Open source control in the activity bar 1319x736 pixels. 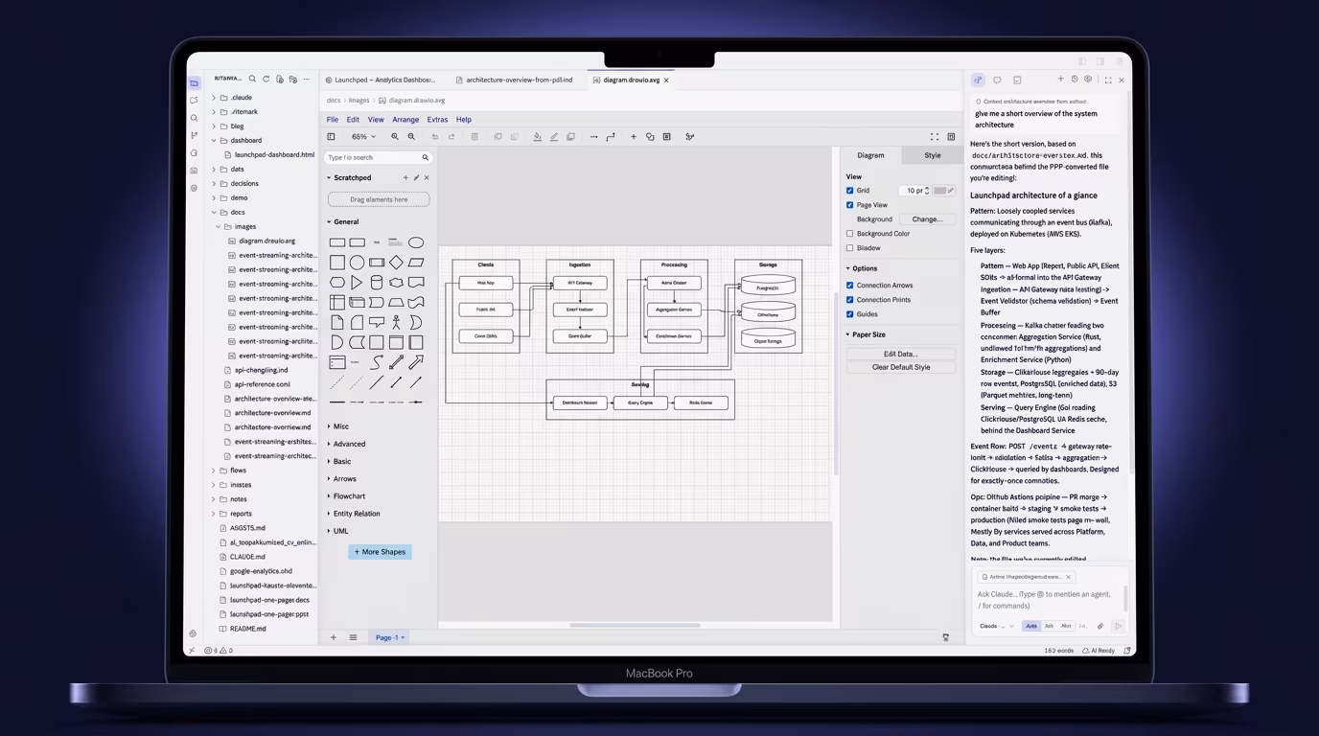point(195,135)
